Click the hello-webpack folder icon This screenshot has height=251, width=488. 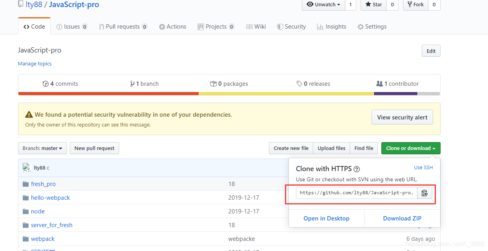tap(26, 198)
